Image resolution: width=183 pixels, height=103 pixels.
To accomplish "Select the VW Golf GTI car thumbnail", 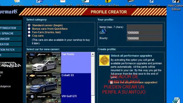I will tap(44, 99).
